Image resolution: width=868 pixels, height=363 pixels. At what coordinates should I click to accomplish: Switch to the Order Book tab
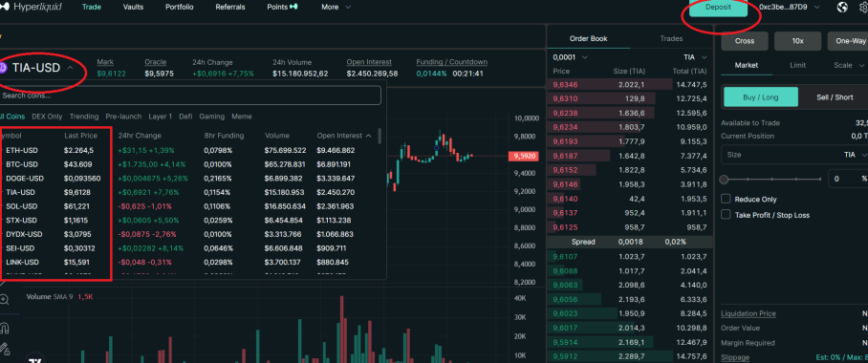click(589, 39)
